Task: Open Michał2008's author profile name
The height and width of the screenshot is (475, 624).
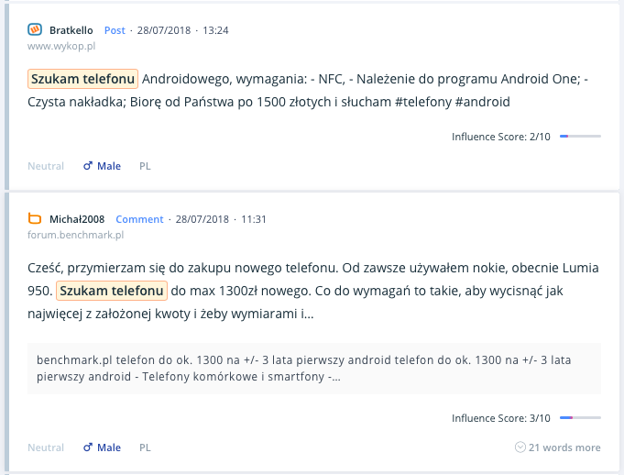Action: tap(77, 219)
